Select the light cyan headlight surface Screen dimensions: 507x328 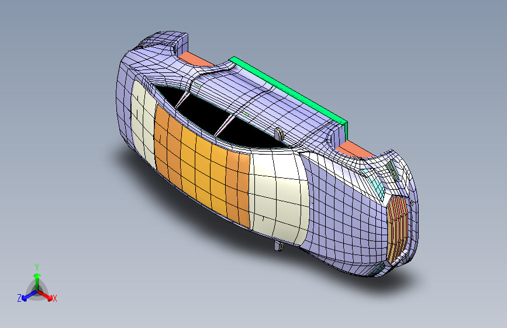coord(375,184)
